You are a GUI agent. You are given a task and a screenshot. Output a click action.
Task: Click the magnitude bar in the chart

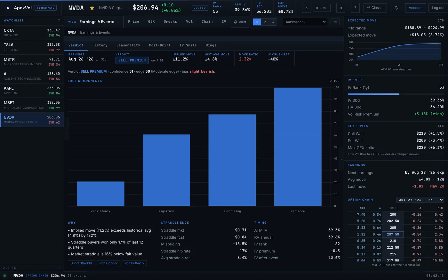(x=166, y=170)
